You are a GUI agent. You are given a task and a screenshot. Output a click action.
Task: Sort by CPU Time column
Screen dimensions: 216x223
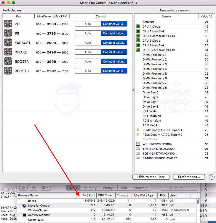106,195
